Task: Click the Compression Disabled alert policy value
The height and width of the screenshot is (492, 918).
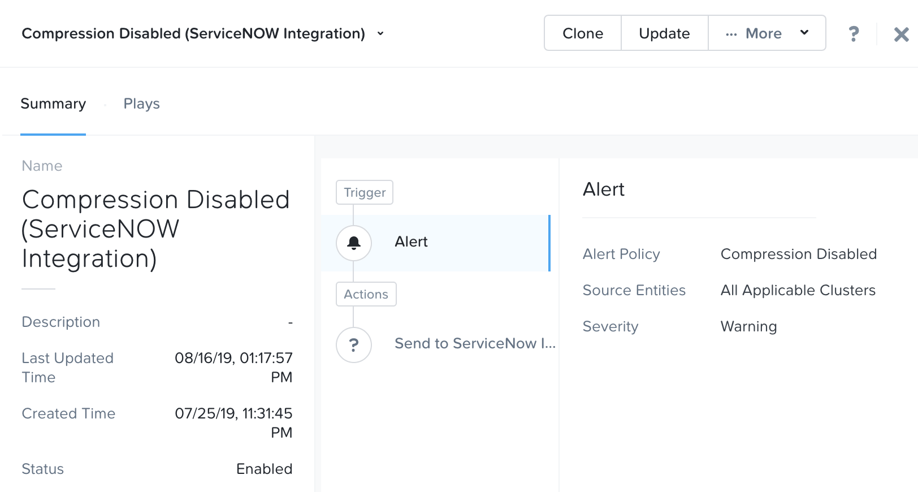Action: tap(798, 254)
